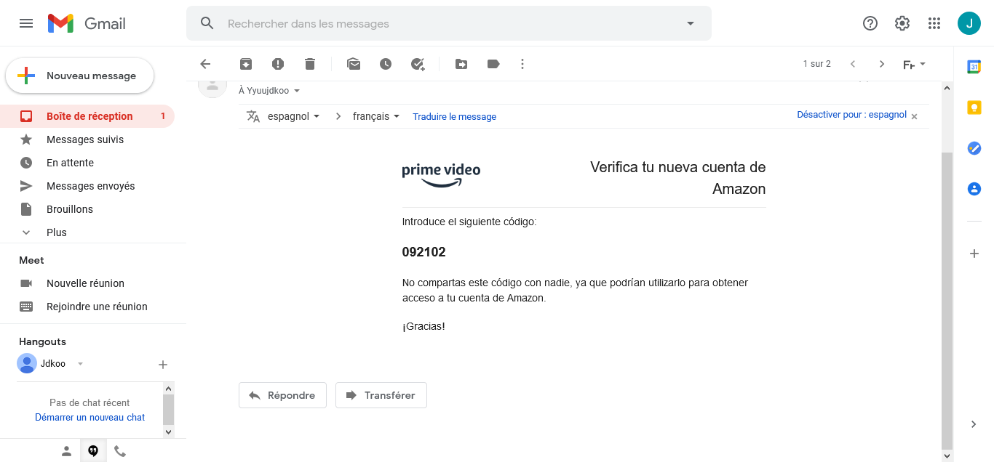Go back to inbox arrow
The height and width of the screenshot is (462, 994).
205,64
